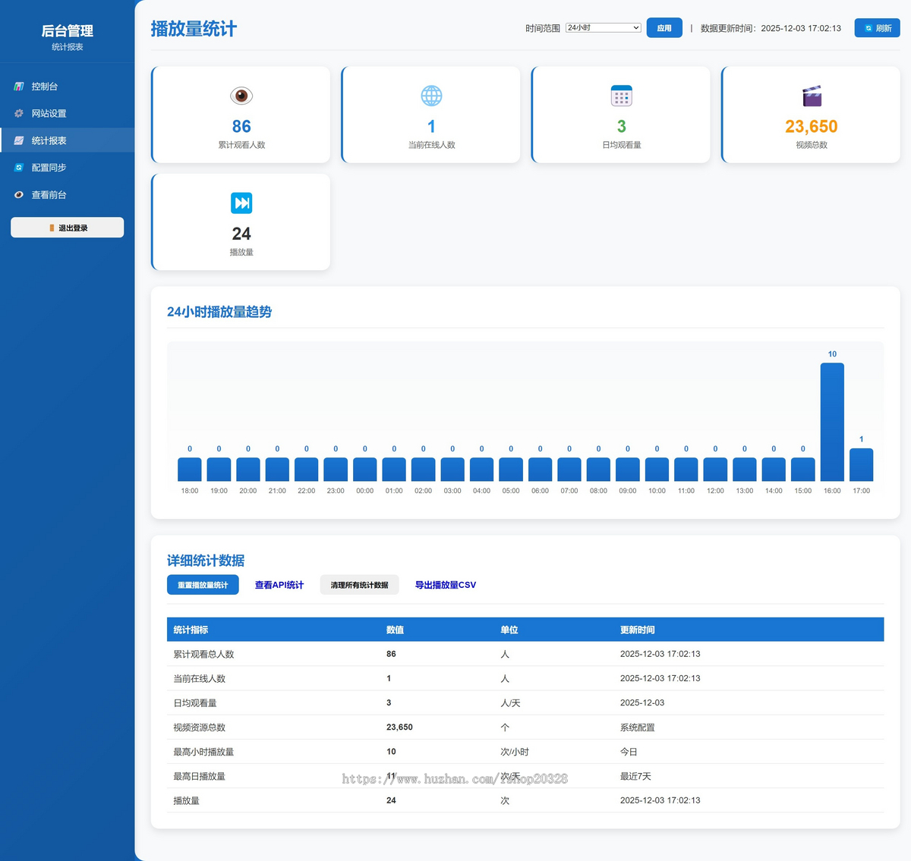Open 查看前台 in the sidebar menu
Viewport: 911px width, 861px height.
[x=49, y=195]
